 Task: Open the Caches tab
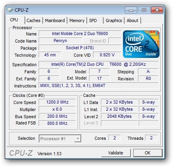point(33,20)
